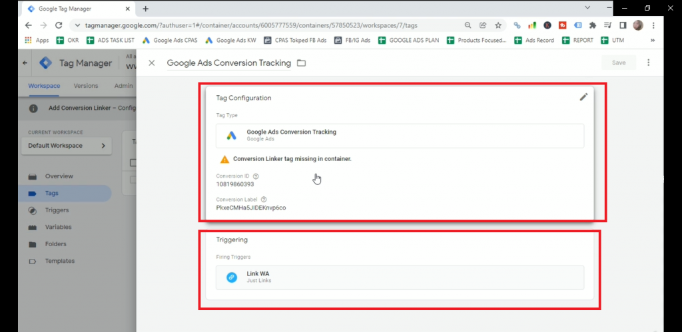Expand the bookmarks overflow chevron
The width and height of the screenshot is (682, 332).
tap(652, 41)
